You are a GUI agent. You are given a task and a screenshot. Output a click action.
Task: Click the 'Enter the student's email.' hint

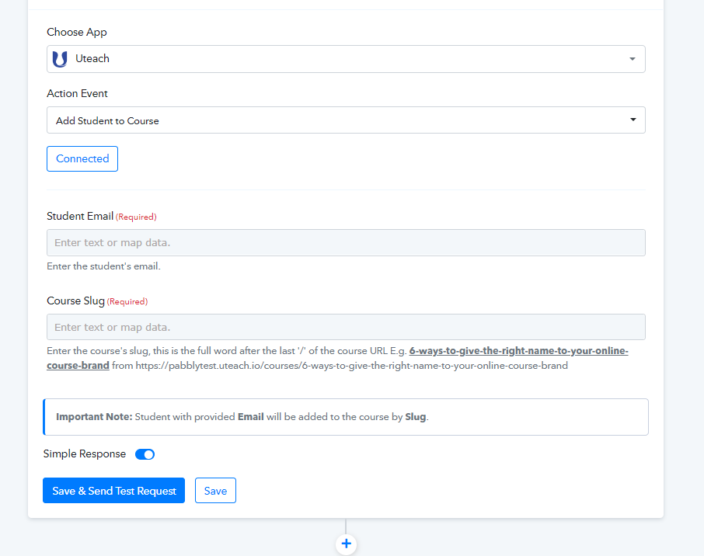103,266
